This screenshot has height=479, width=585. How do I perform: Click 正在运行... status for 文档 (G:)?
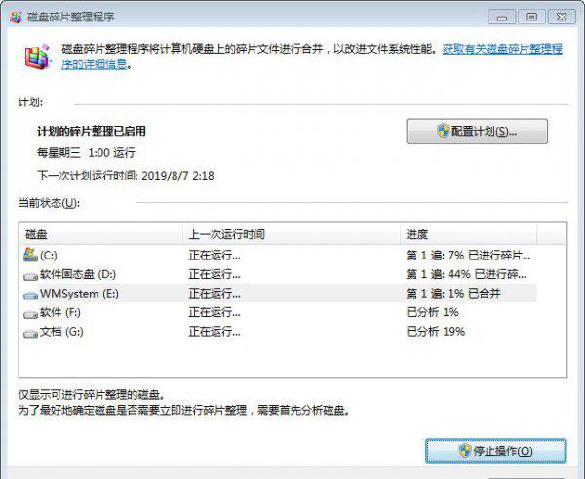pyautogui.click(x=214, y=332)
